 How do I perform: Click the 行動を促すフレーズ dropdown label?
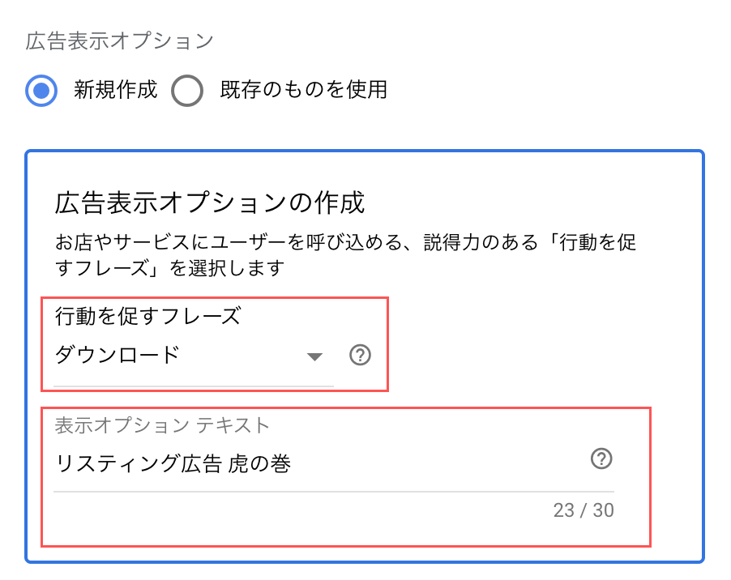pyautogui.click(x=147, y=316)
